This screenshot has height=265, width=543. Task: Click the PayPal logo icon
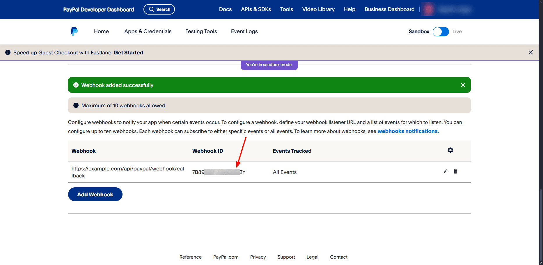[x=74, y=31]
